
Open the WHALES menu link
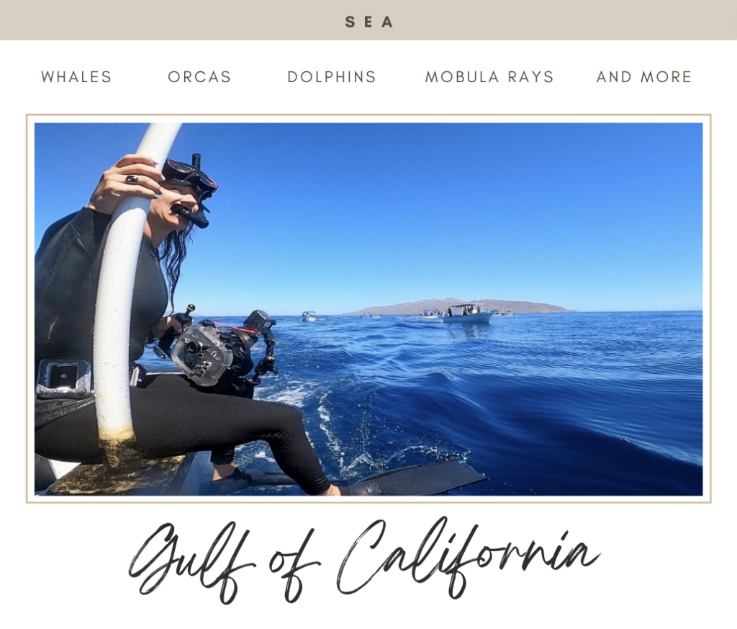pos(76,76)
